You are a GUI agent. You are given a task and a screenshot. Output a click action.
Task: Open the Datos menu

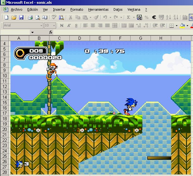pyautogui.click(x=118, y=9)
